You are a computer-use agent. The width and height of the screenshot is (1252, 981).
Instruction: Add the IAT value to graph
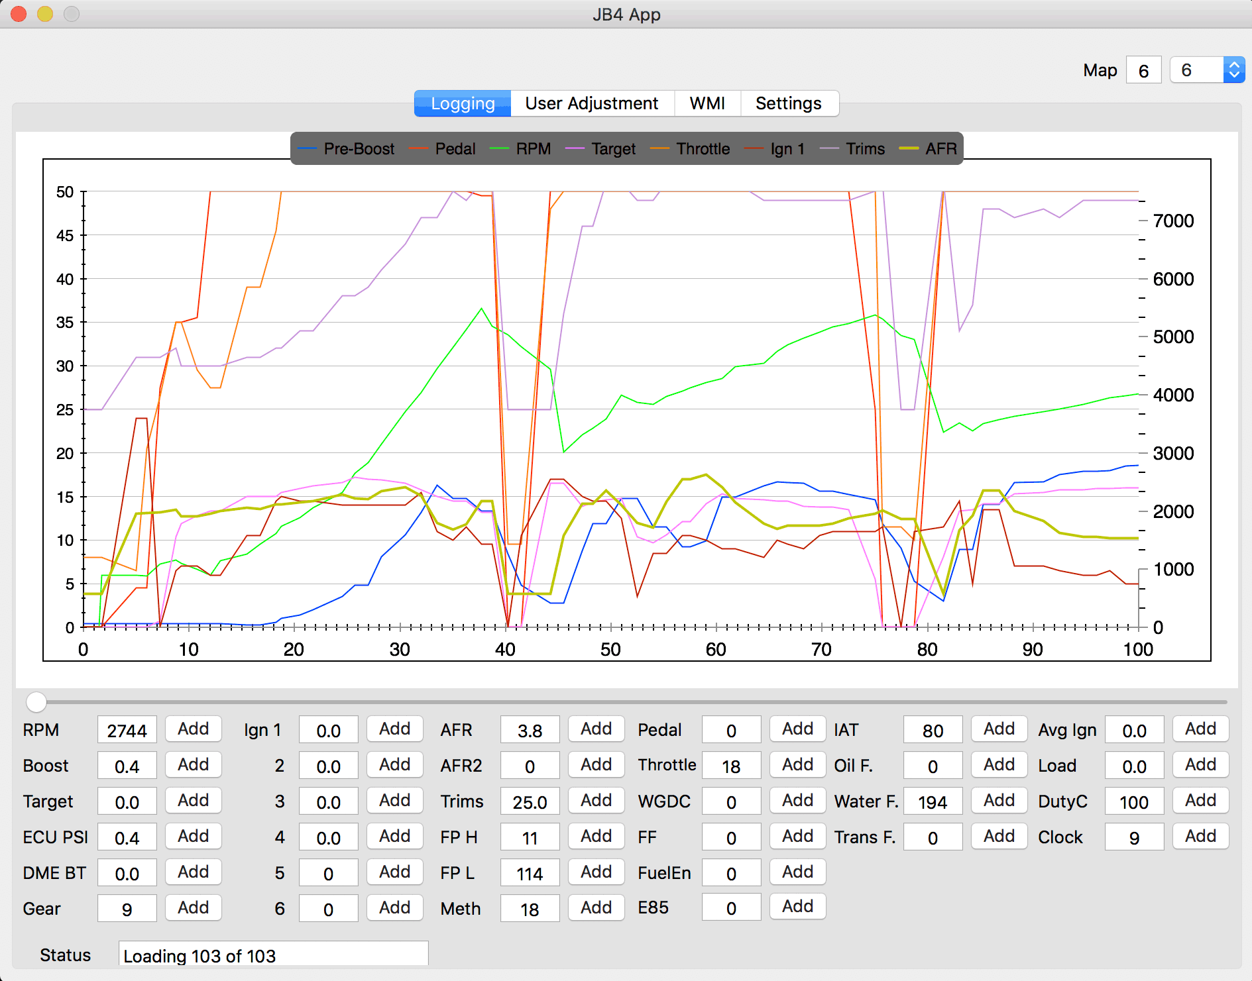pos(999,729)
